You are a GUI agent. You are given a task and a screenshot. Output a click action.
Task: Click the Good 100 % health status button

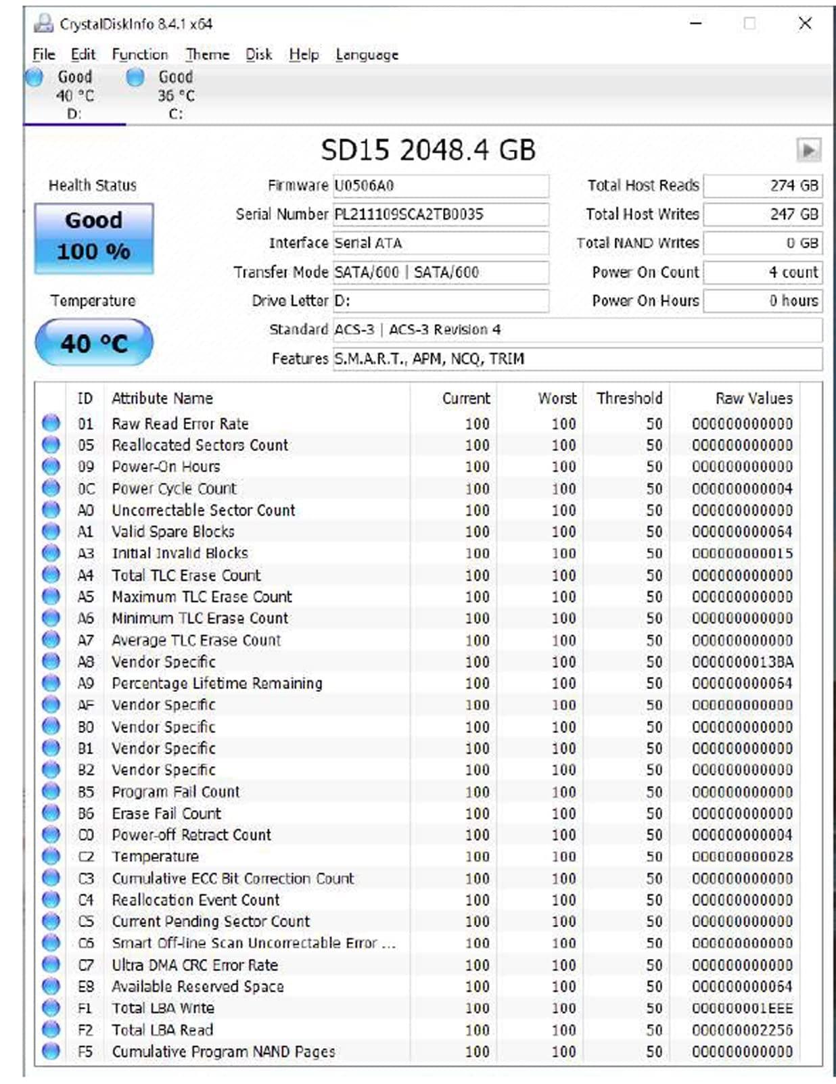[94, 238]
